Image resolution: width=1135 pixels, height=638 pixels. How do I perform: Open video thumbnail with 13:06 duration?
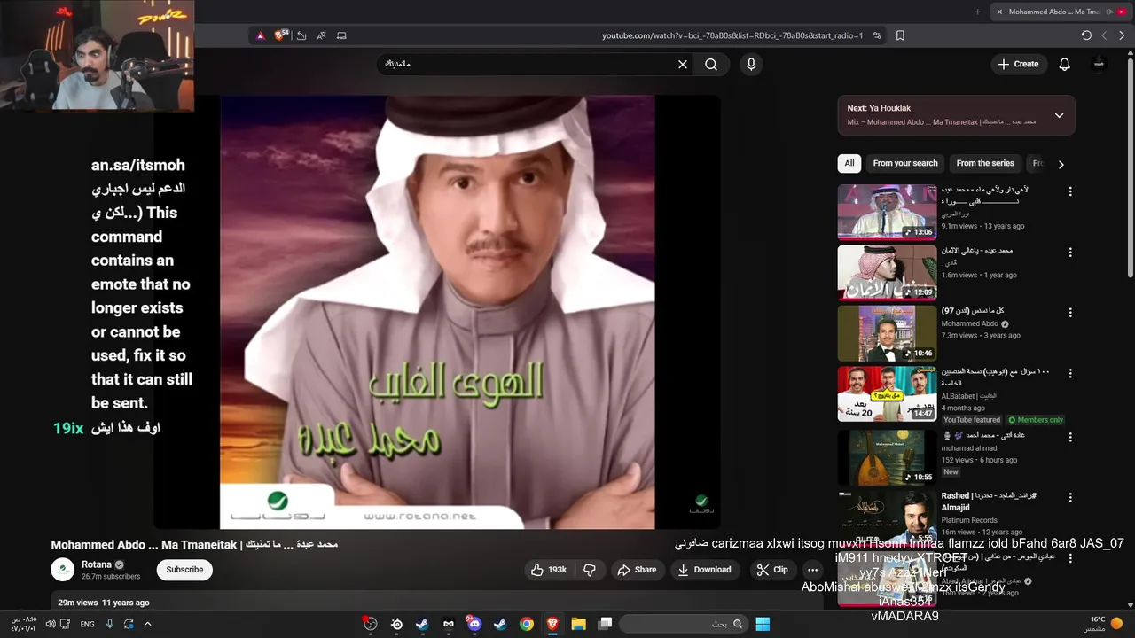[x=887, y=212]
